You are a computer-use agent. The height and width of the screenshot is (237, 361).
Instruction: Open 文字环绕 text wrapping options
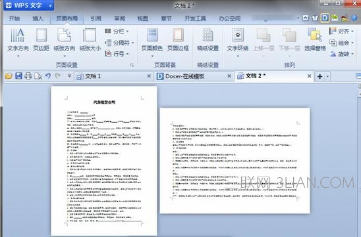[x=238, y=39]
